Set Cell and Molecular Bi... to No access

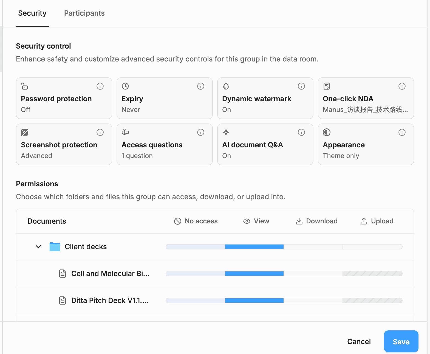pyautogui.click(x=196, y=274)
